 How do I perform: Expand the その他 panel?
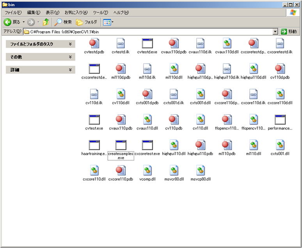coord(41,57)
